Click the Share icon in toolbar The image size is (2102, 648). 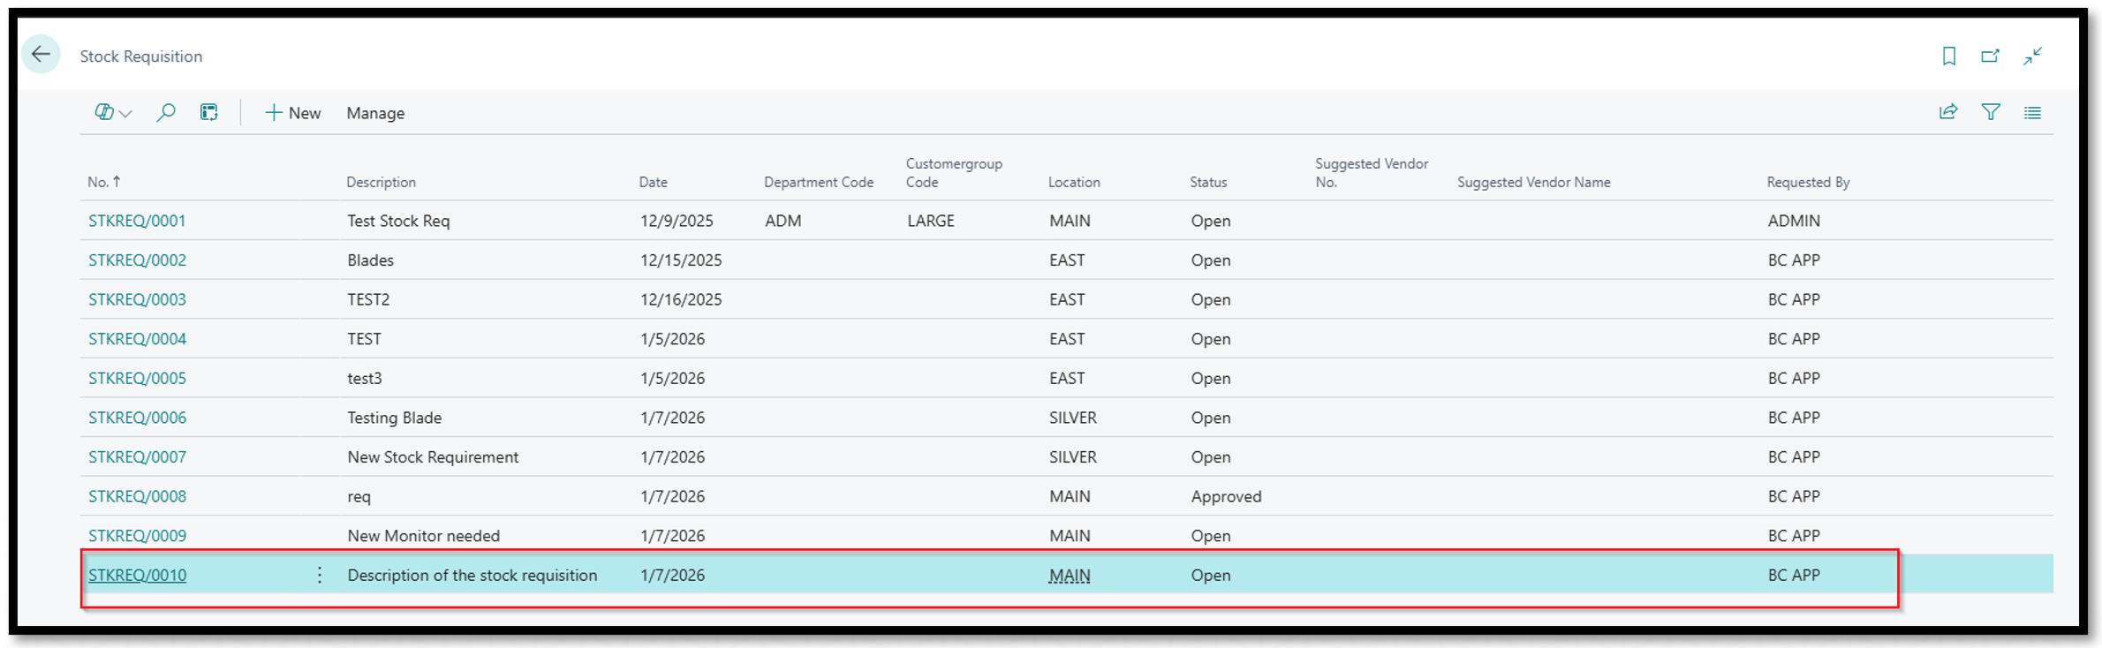[1947, 113]
